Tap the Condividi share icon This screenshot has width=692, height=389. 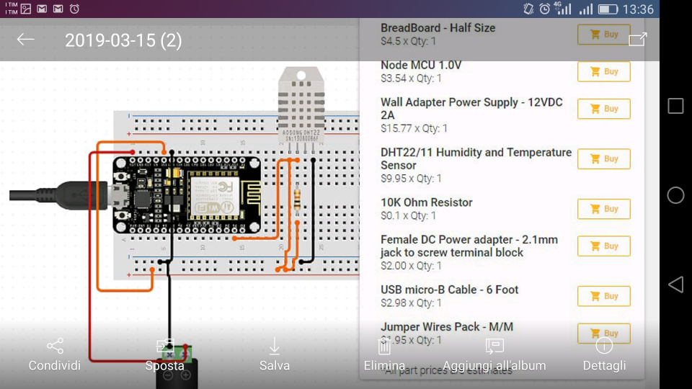click(55, 347)
